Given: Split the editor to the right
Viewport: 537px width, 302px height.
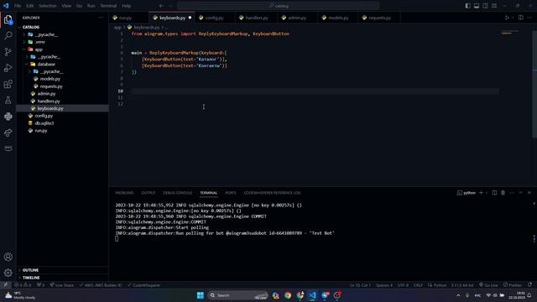Looking at the screenshot, I should (x=521, y=18).
